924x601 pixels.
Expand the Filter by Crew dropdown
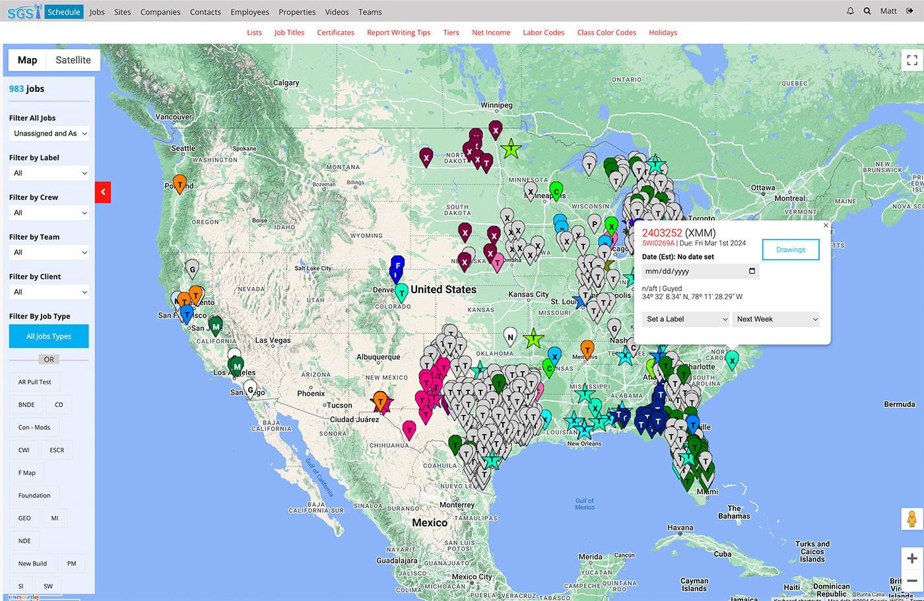pos(49,213)
